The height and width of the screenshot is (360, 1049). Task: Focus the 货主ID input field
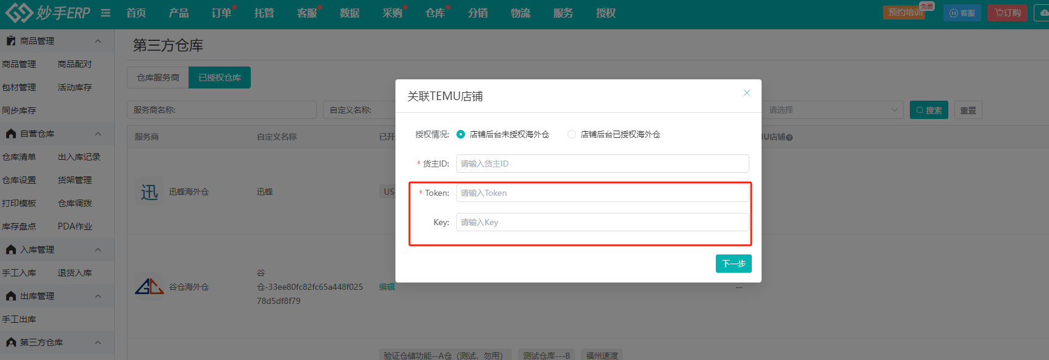[x=602, y=164]
